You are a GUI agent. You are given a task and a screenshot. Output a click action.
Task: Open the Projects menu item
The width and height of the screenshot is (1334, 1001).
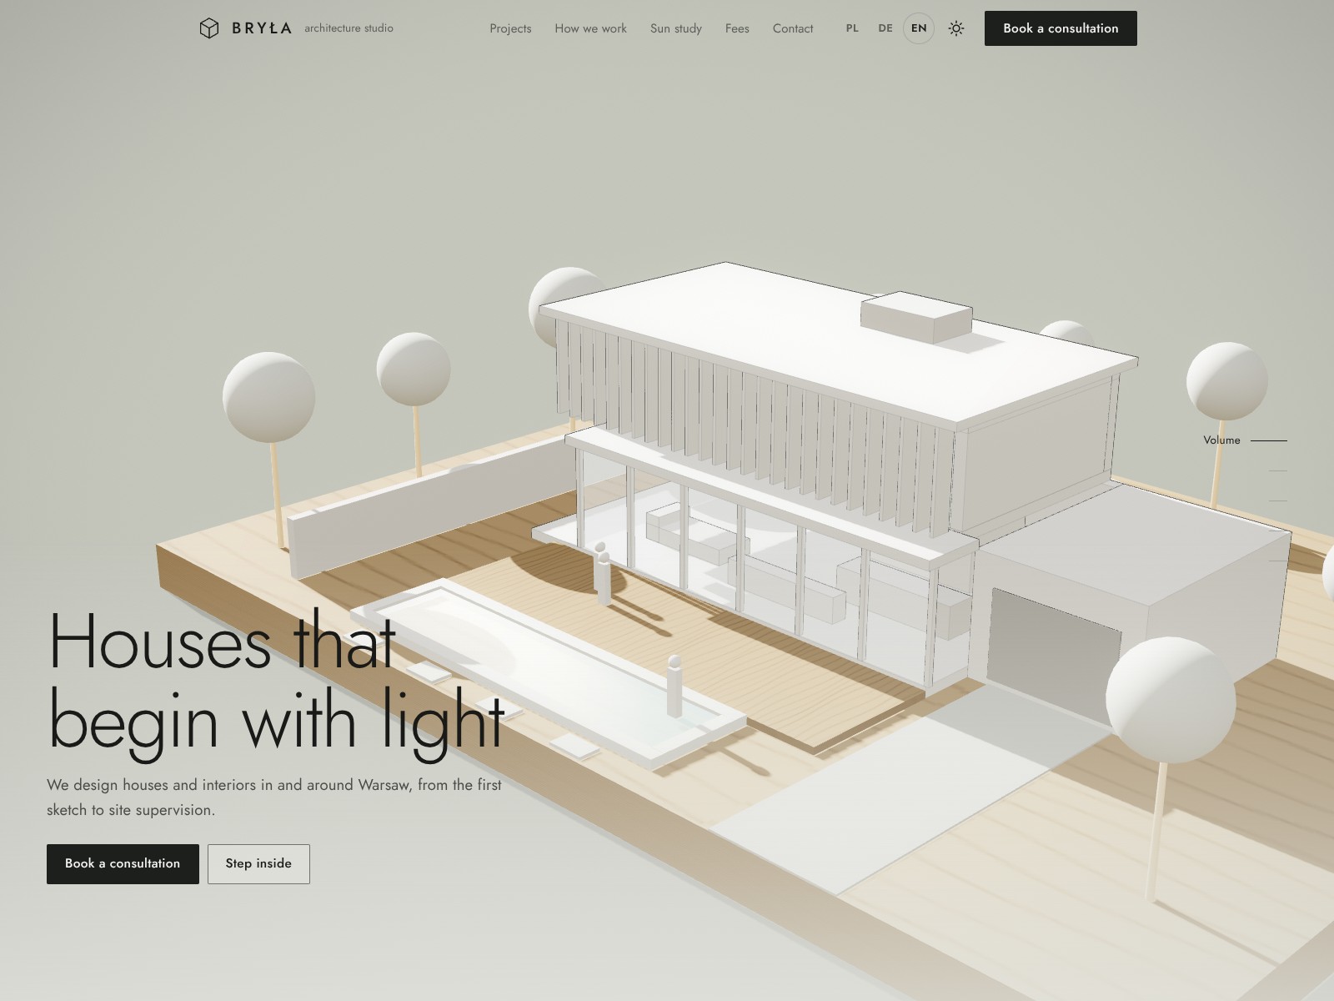(510, 28)
